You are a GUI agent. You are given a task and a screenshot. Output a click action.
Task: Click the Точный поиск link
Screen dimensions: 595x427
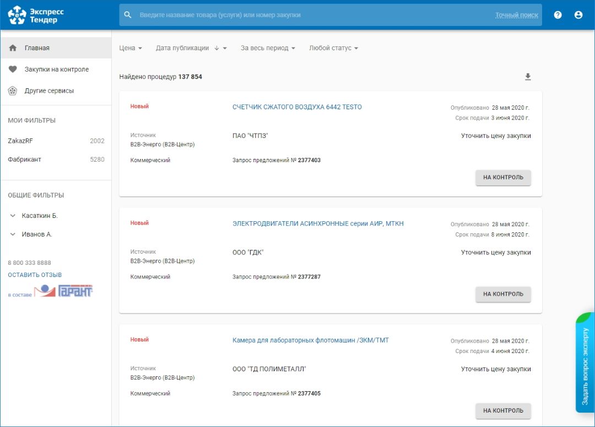[x=516, y=15]
